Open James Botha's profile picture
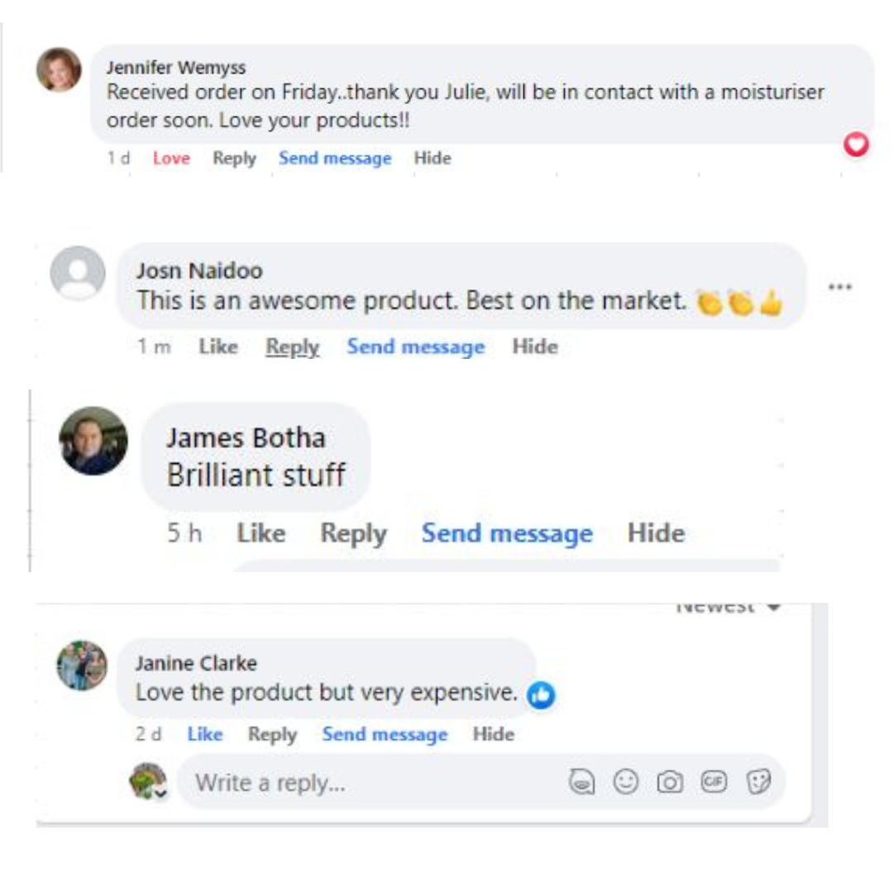Screen dimensions: 893x893 tap(93, 441)
